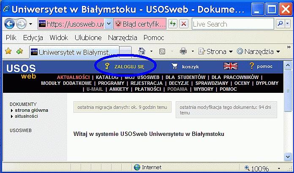Expand the Print dropdown arrow
The image size is (294, 173).
[x=193, y=51]
